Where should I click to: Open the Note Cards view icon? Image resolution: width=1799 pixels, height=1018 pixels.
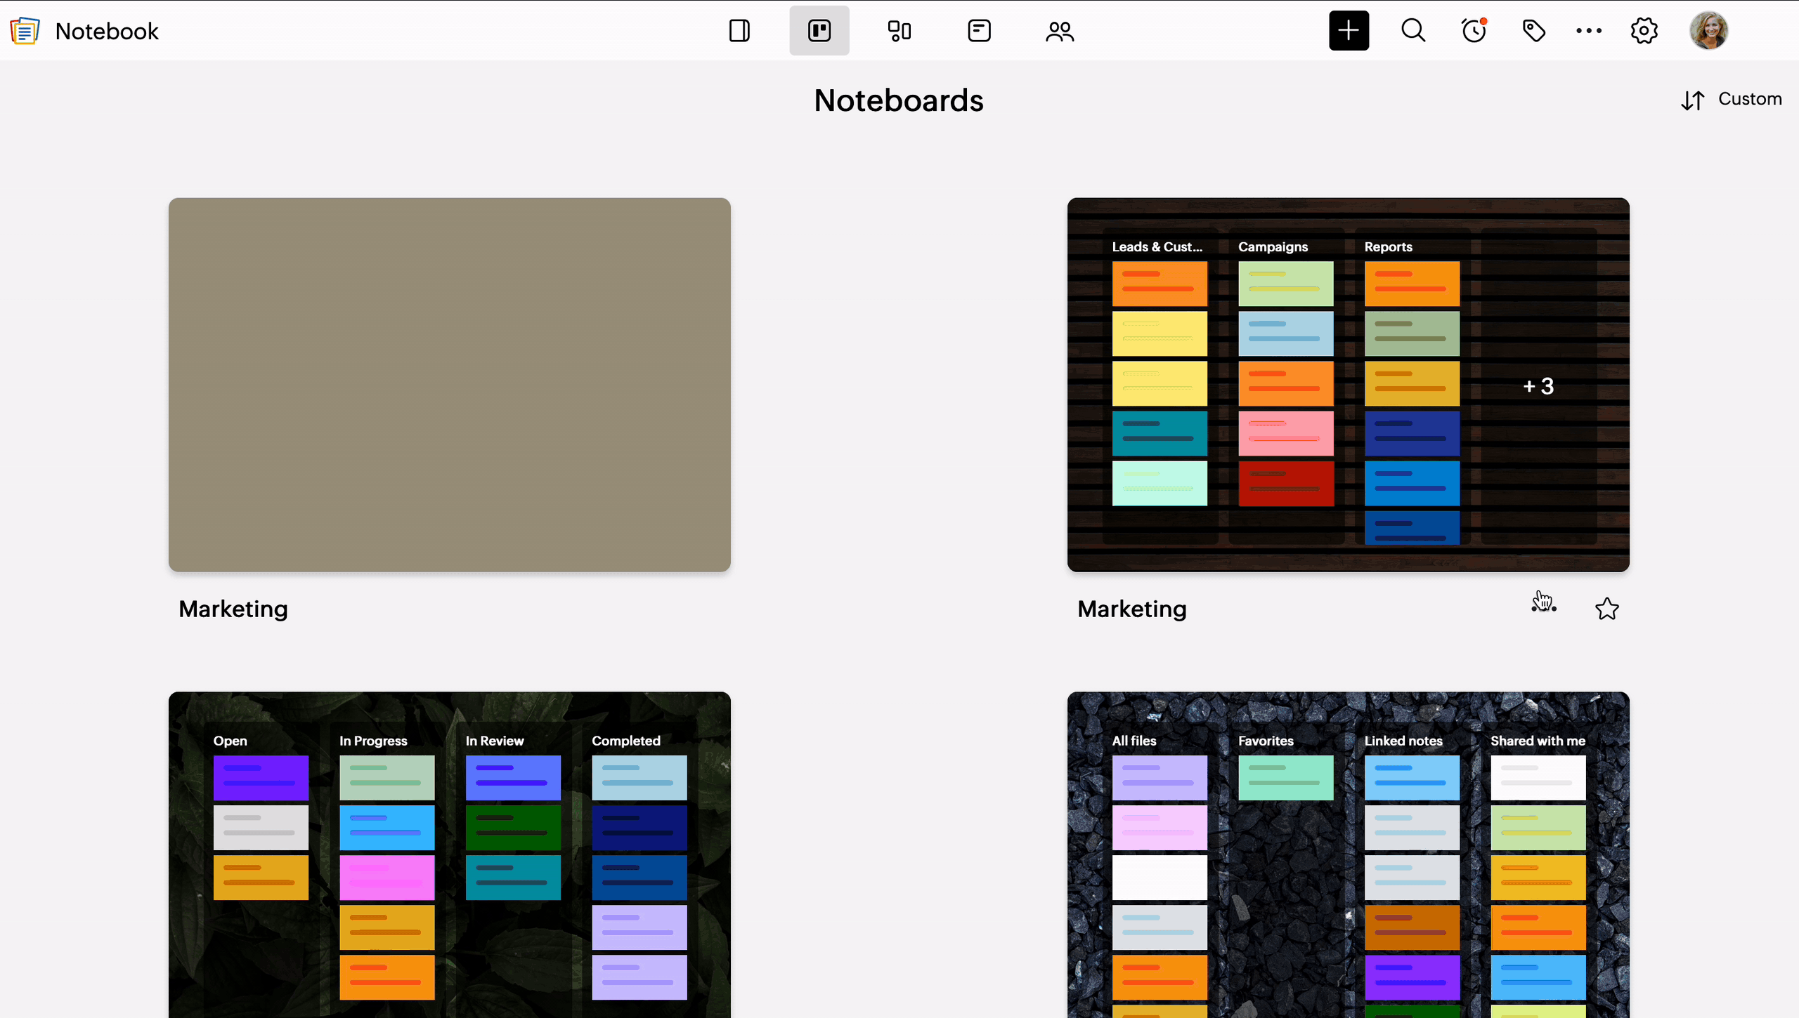tap(979, 31)
